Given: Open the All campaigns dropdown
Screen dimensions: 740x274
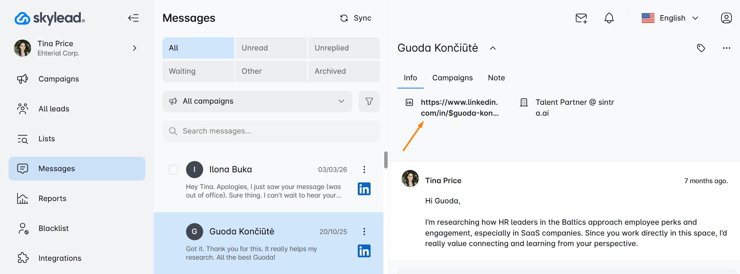Looking at the screenshot, I should point(257,101).
